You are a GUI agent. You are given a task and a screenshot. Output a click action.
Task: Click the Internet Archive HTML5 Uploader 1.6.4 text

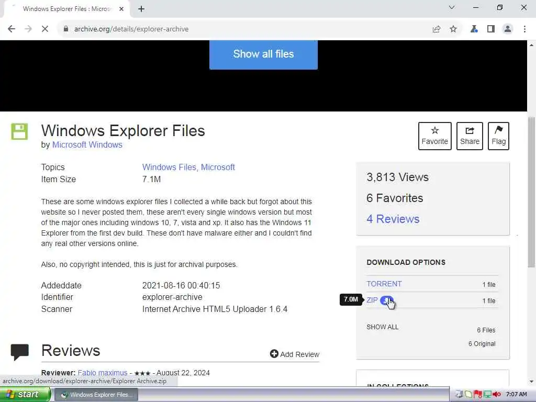215,309
